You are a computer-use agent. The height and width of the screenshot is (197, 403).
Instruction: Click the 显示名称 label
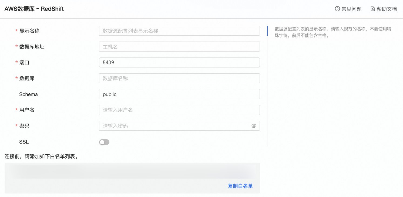coord(29,31)
